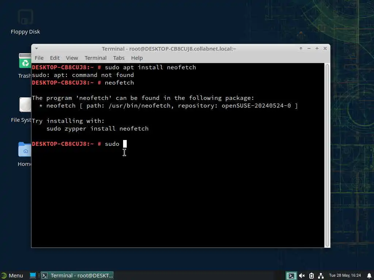The height and width of the screenshot is (280, 374).
Task: Click the panel separator handle beside Terminal button
Action: point(39,276)
